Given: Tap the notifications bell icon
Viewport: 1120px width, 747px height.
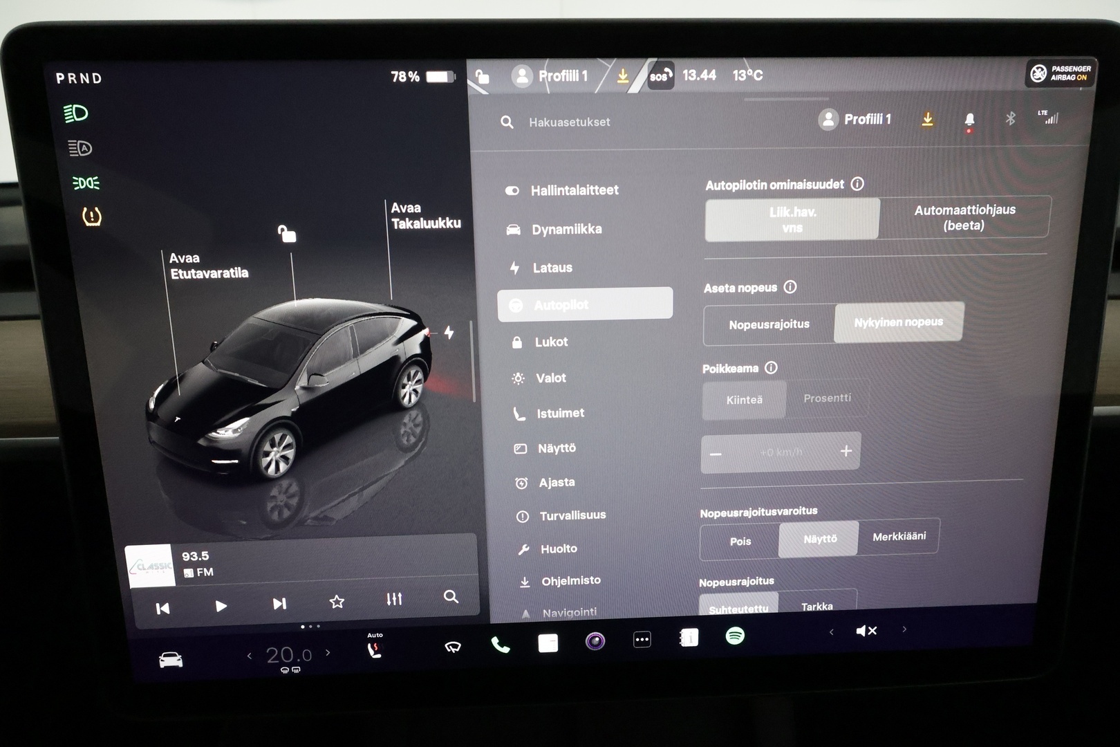Looking at the screenshot, I should pos(970,119).
